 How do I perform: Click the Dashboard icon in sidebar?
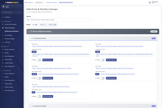pyautogui.click(x=3, y=17)
